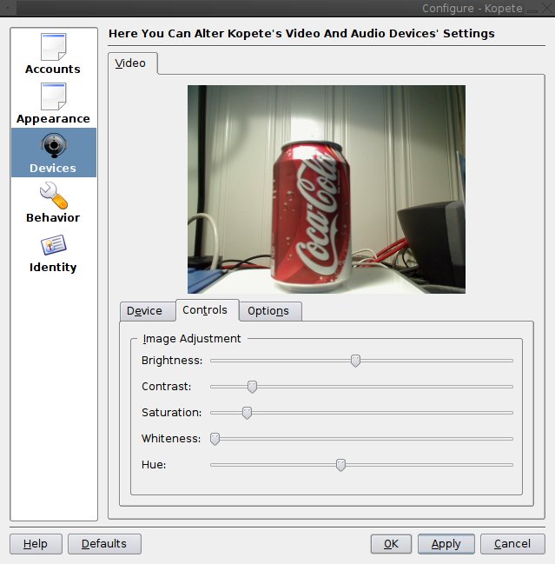Select the Controls tab
This screenshot has width=555, height=564.
207,310
